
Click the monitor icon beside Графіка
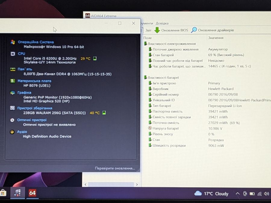coord(12,93)
